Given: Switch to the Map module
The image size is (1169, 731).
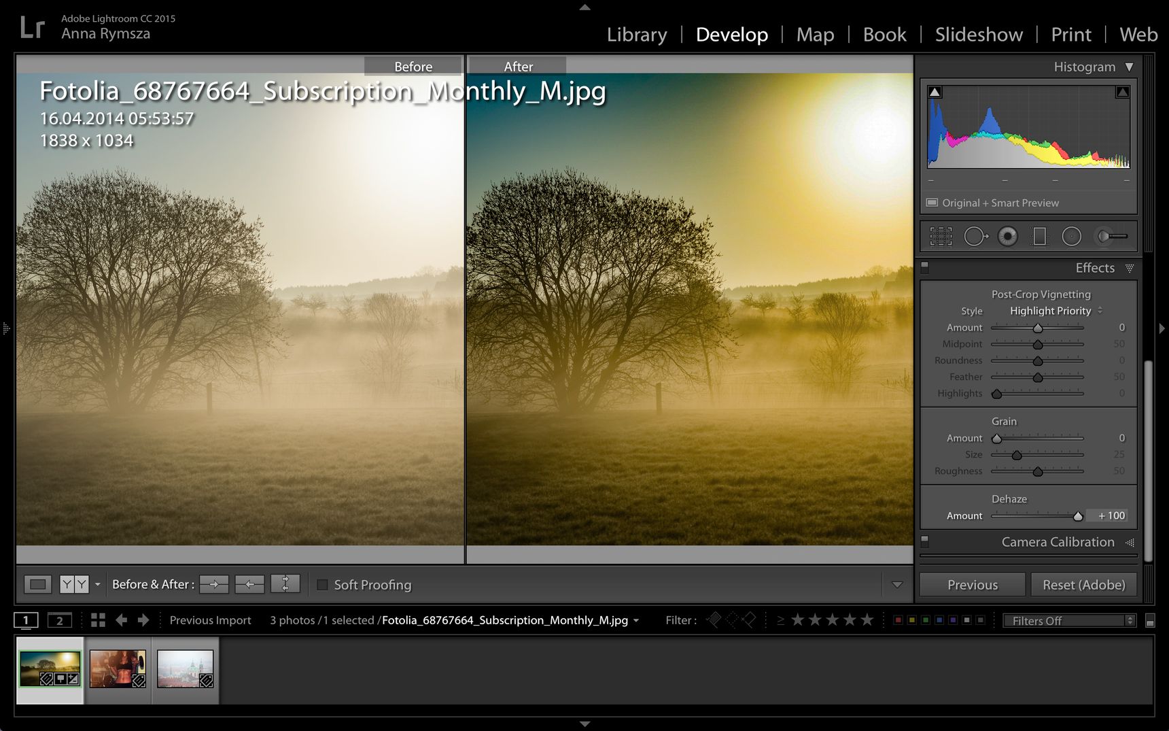Looking at the screenshot, I should [x=815, y=35].
